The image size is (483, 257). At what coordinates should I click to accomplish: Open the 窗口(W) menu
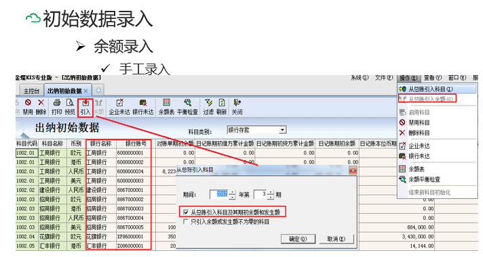457,78
